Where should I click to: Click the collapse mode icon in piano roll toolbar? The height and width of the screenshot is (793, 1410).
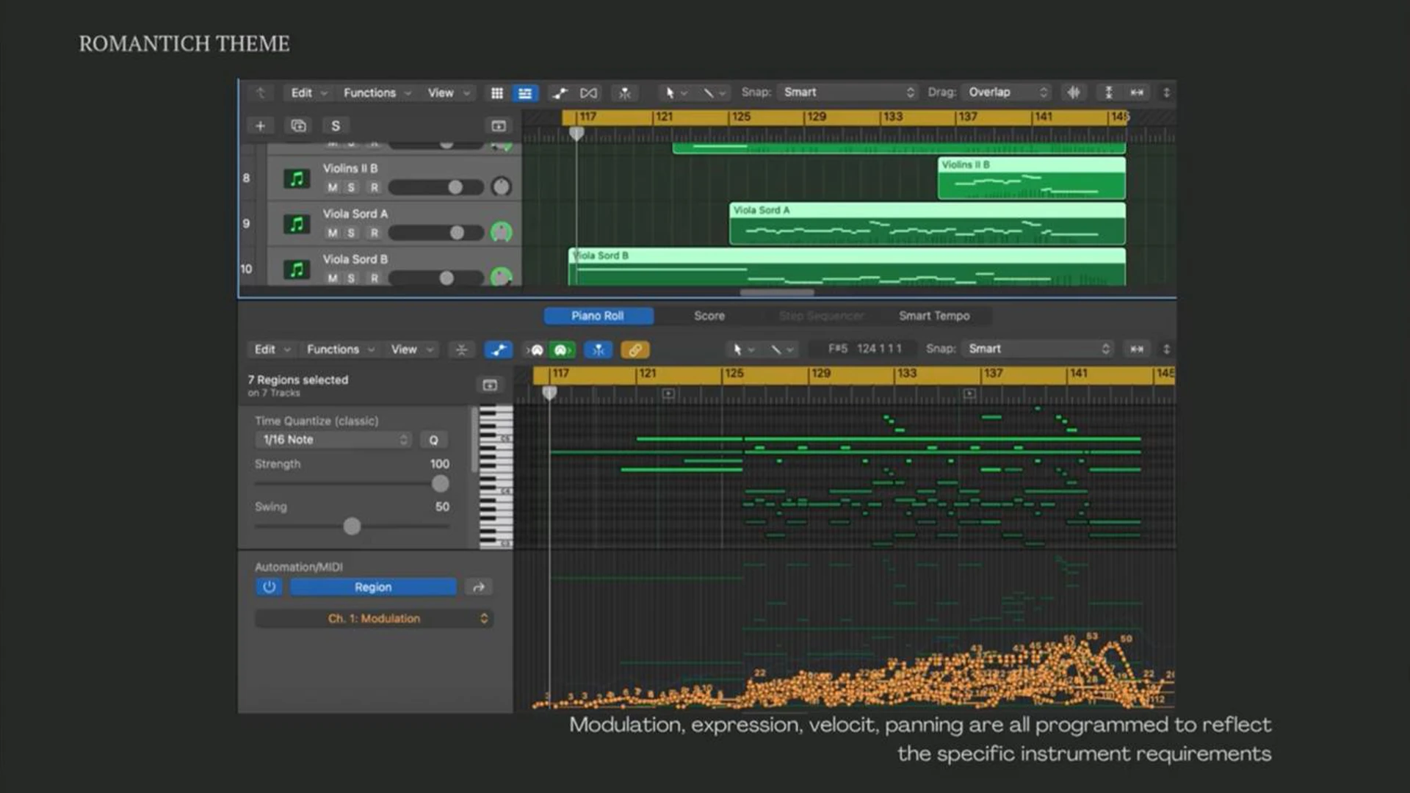(x=461, y=350)
